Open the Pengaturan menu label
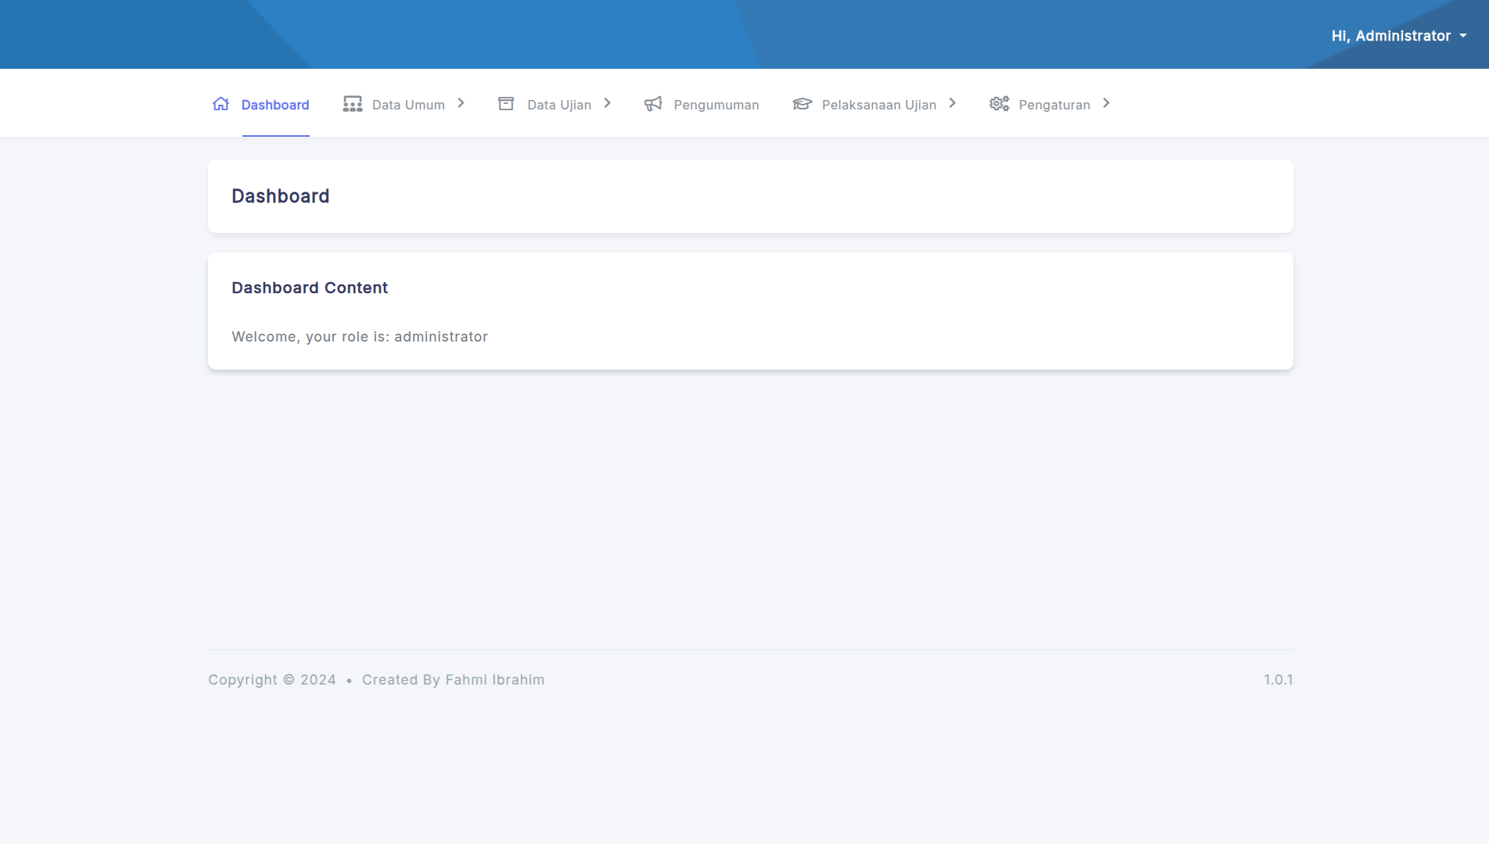This screenshot has width=1489, height=844. [x=1054, y=105]
